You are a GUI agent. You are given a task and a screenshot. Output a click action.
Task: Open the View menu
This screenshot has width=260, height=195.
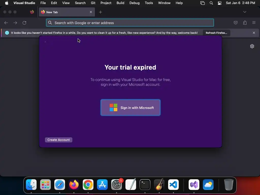point(66,3)
